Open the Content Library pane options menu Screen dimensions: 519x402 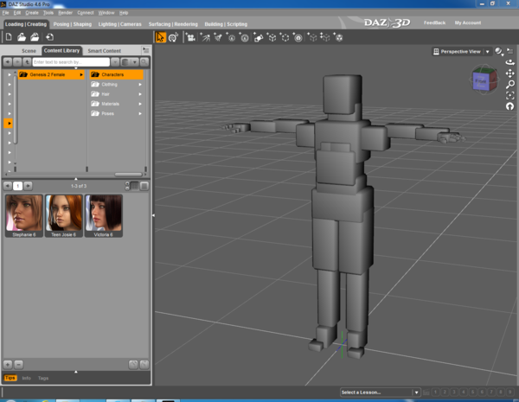click(x=146, y=50)
